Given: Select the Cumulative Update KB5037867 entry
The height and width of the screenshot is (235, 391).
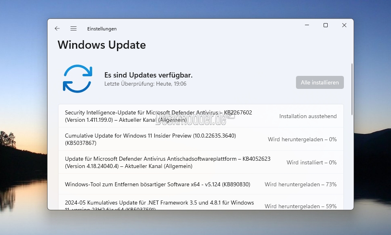Looking at the screenshot, I should pos(201,139).
